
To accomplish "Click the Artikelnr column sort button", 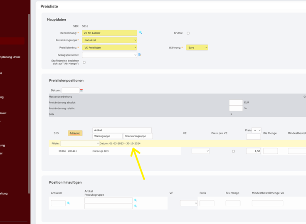I will 75,133.
